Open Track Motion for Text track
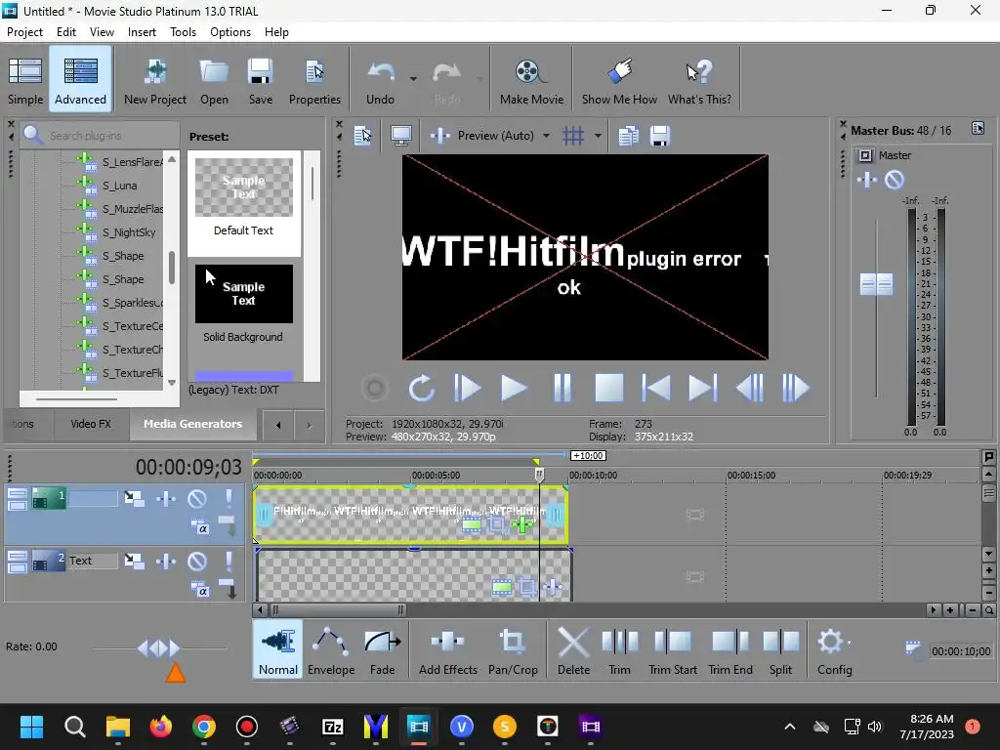 click(x=134, y=561)
